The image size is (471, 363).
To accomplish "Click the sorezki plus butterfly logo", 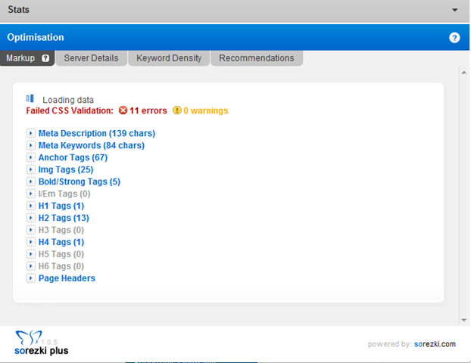I will pos(29,338).
